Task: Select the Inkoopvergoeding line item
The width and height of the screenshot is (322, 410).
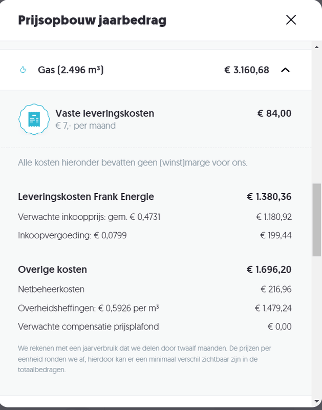Action: (x=72, y=235)
